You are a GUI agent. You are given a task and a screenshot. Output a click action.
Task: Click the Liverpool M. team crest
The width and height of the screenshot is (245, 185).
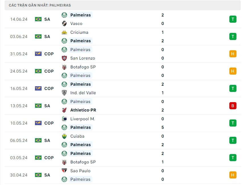click(64, 119)
